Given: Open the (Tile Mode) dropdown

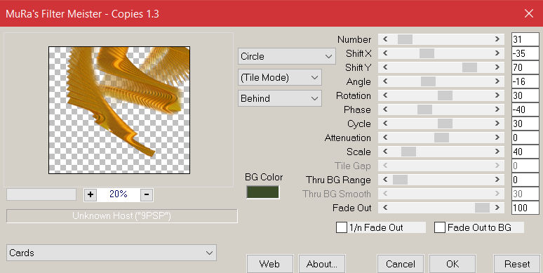Looking at the screenshot, I should (x=280, y=78).
